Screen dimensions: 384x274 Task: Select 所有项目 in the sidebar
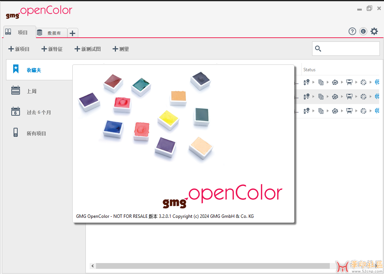point(36,133)
